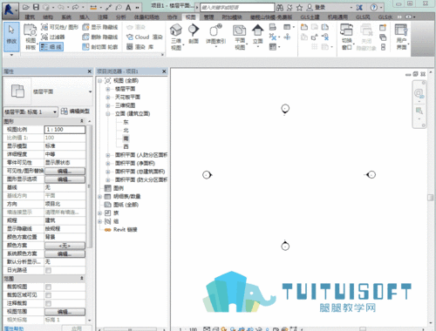Viewport: 436px width, 331px height.
Task: Click 显示隐藏线 (Show Hidden Lines) tool
Action: (x=100, y=27)
